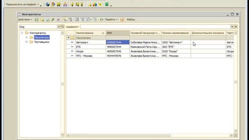
Task: Click ИНН cell 4000007545
Action: click(x=117, y=51)
